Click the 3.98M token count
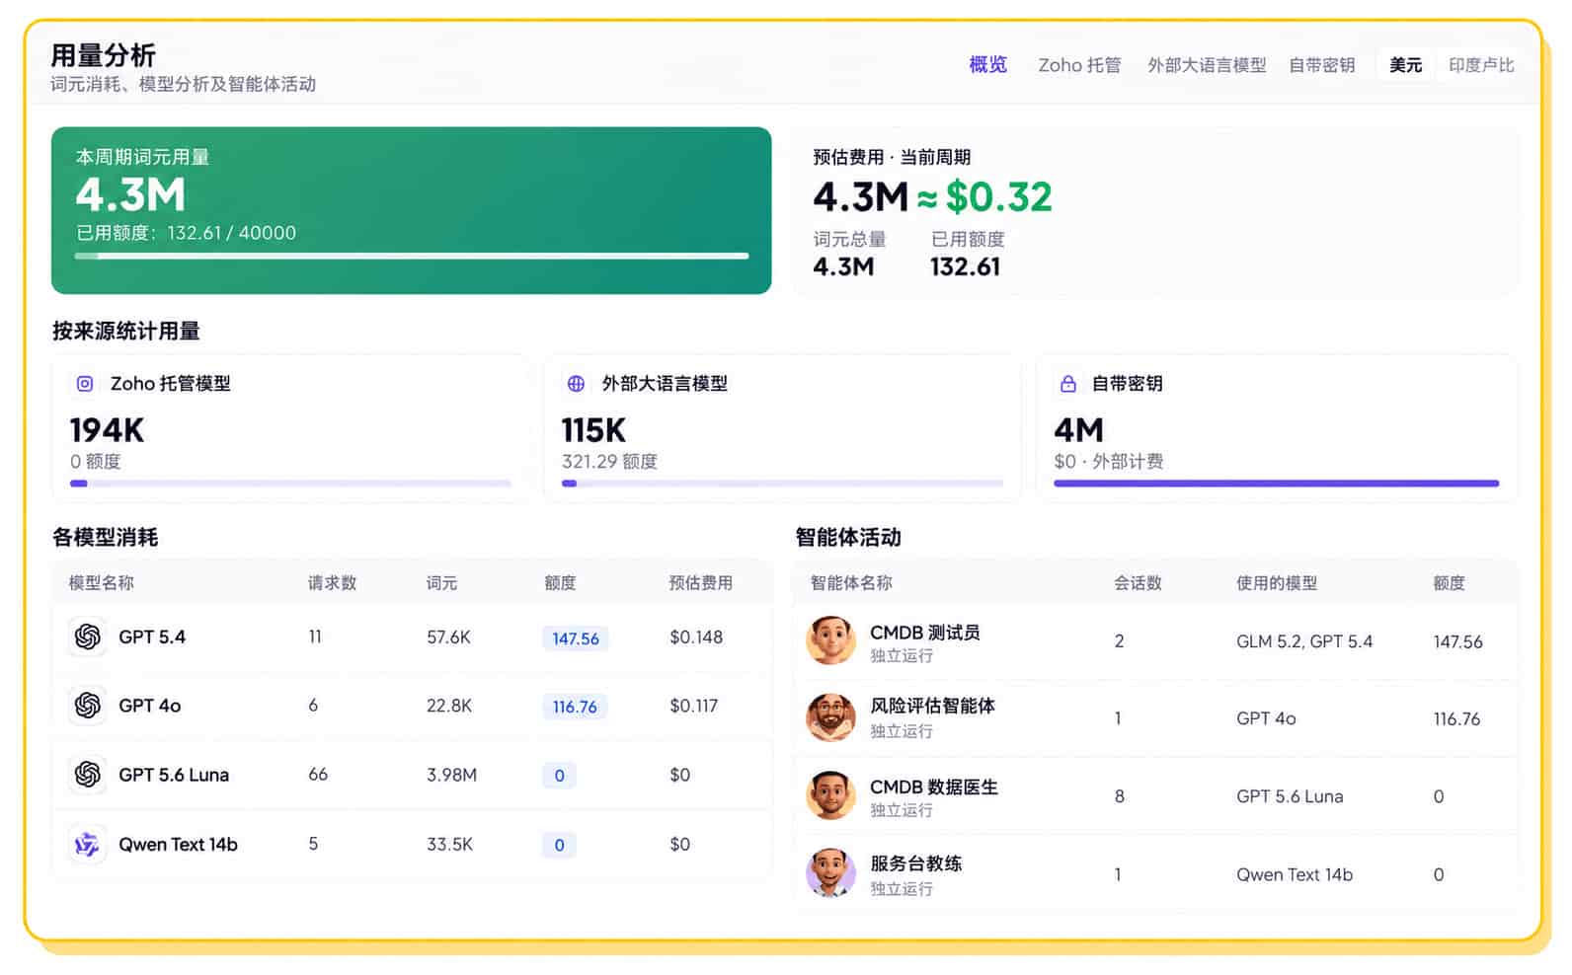This screenshot has width=1572, height=975. [451, 775]
